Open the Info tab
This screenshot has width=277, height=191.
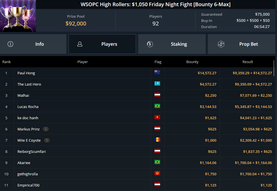click(33, 44)
